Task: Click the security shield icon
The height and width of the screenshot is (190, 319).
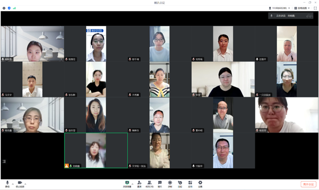Action: 9,8
